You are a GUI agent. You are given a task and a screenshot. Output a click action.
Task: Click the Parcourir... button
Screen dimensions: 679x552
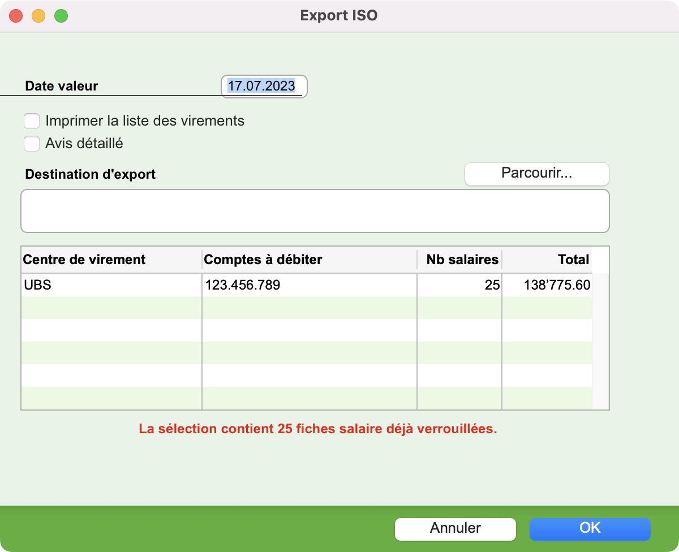[x=536, y=174]
